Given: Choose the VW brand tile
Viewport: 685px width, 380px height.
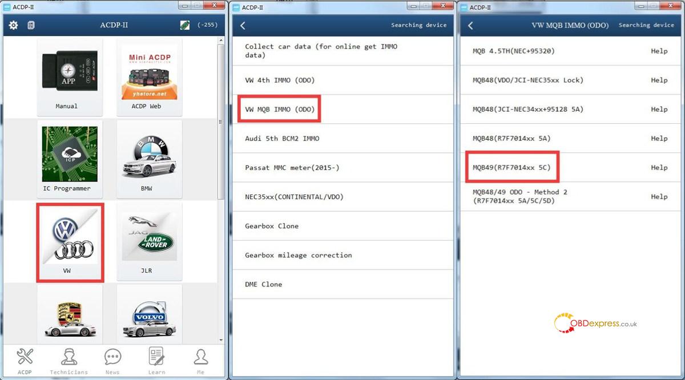Looking at the screenshot, I should pos(70,241).
